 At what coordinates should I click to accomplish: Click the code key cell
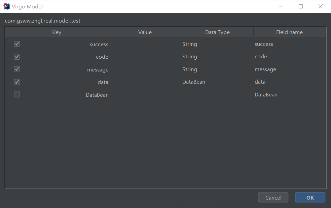pyautogui.click(x=102, y=57)
